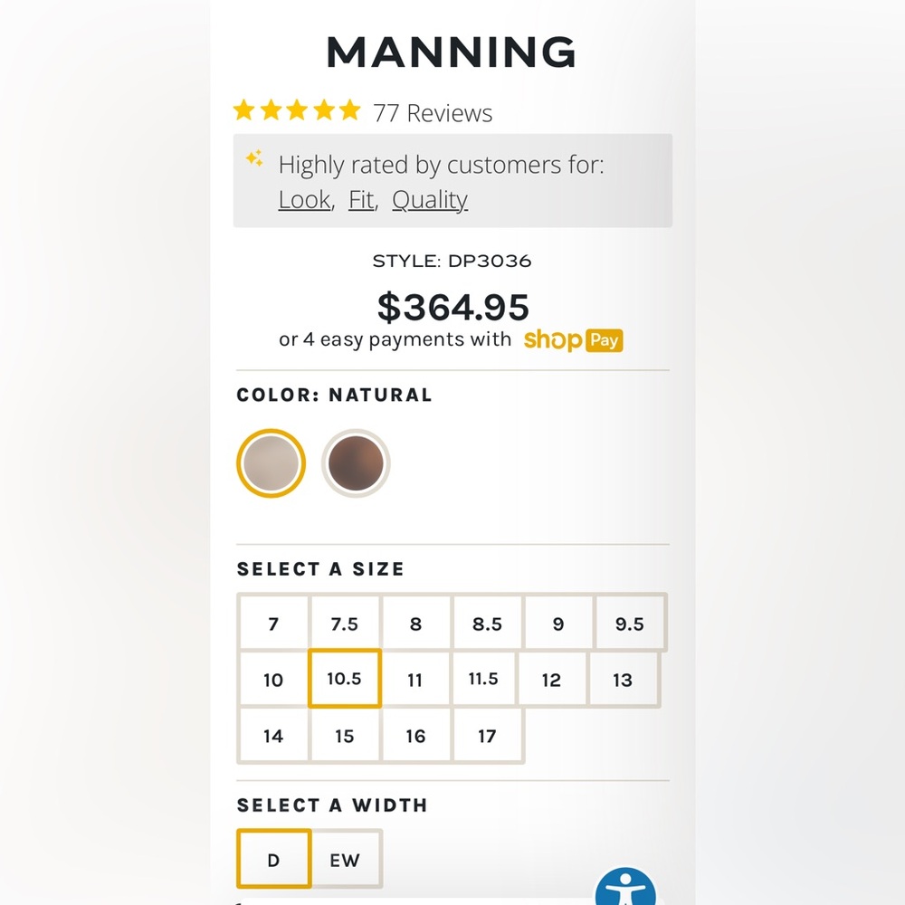Click the Fit rating link
The image size is (905, 905).
(361, 199)
